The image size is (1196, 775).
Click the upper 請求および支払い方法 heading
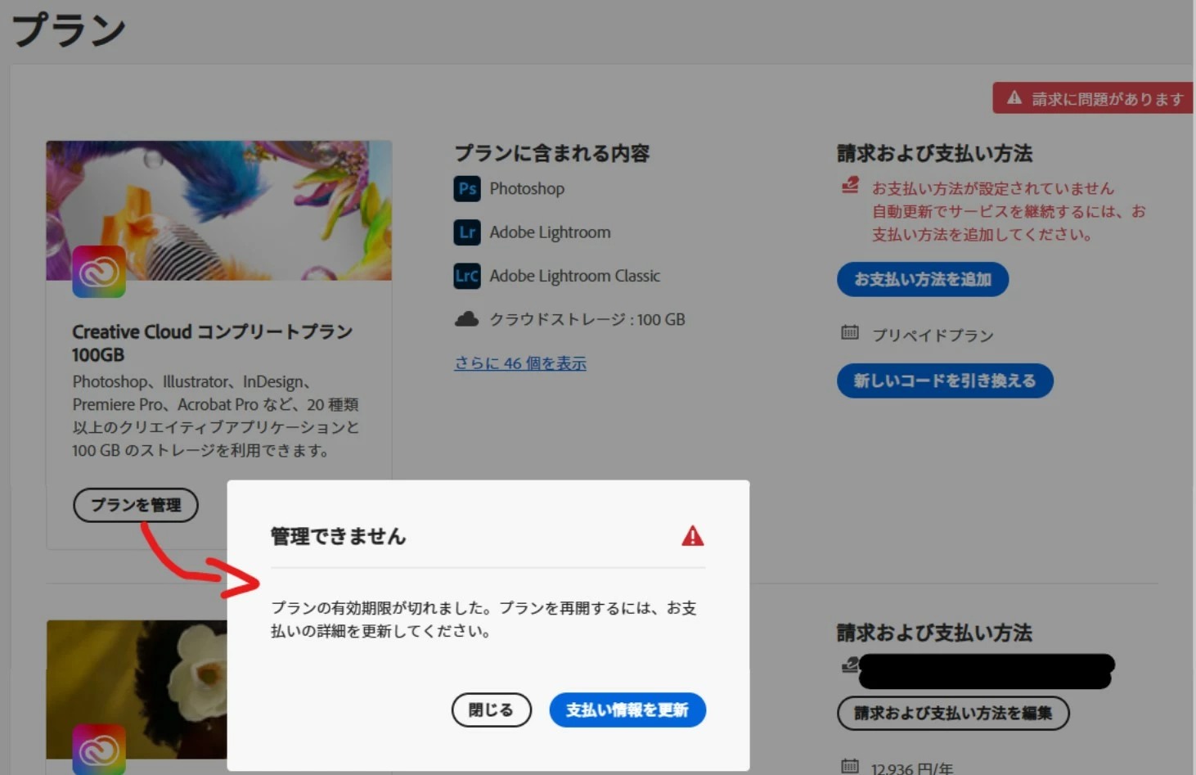934,153
